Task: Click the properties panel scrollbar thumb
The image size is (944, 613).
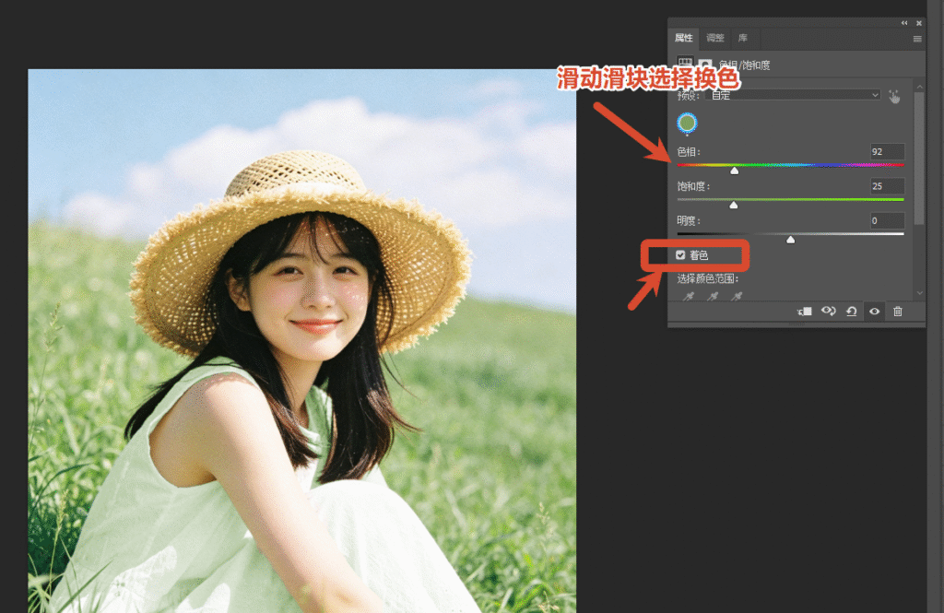Action: pos(919,159)
